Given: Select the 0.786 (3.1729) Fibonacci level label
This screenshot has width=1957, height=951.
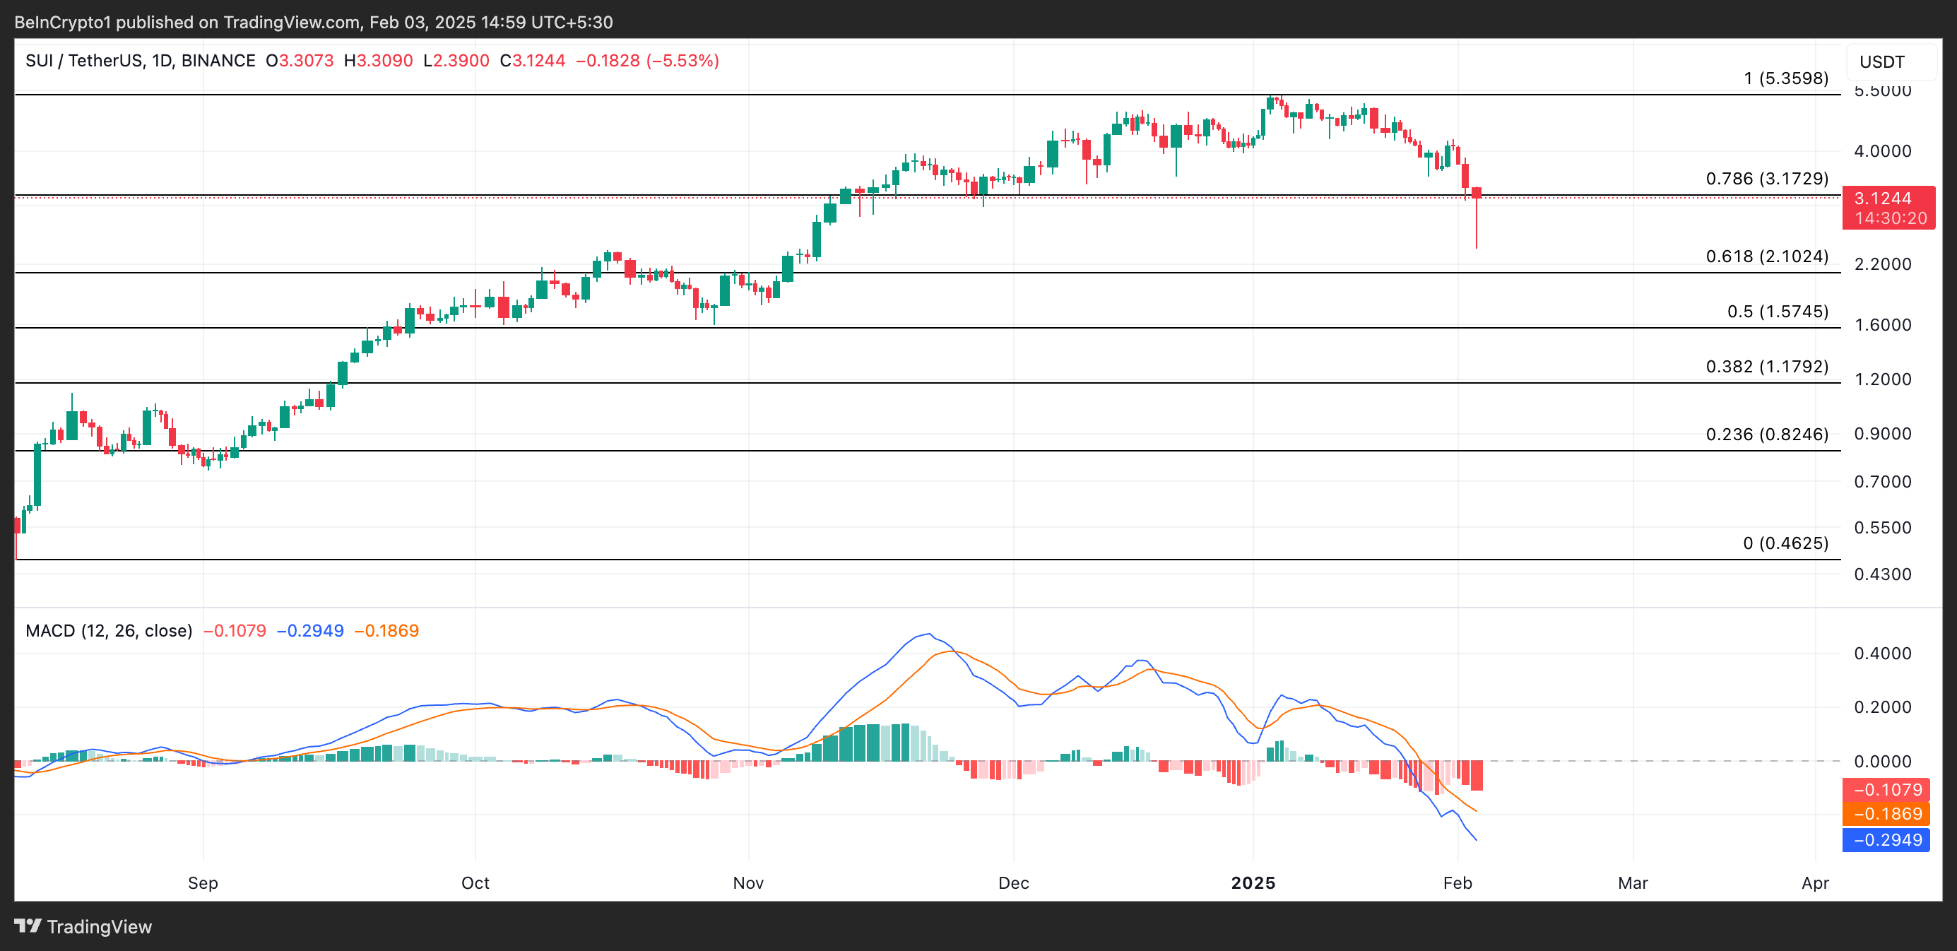Looking at the screenshot, I should tap(1767, 179).
